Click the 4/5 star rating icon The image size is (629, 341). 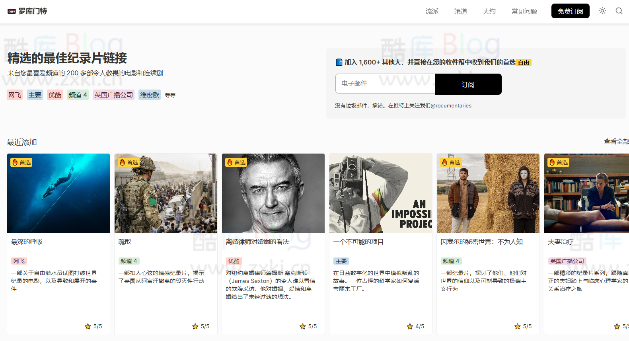click(410, 326)
